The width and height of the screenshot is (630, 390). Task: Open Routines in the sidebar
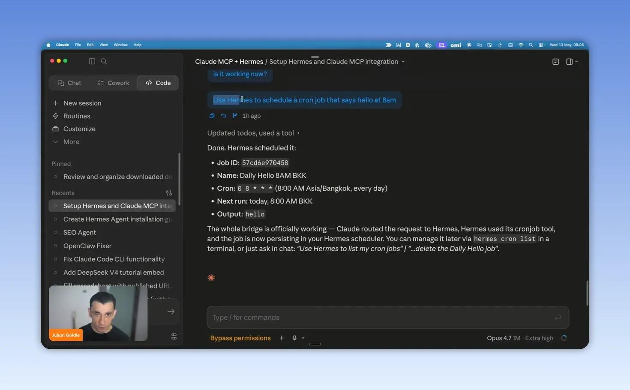click(72, 116)
